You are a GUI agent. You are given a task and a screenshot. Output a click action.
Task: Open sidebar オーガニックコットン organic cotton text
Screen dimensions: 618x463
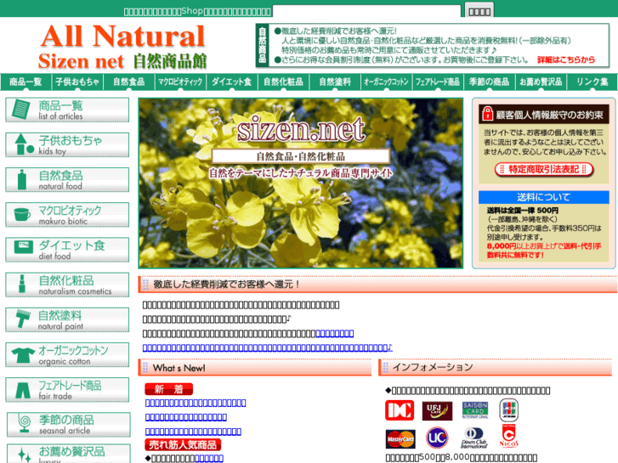pos(73,355)
